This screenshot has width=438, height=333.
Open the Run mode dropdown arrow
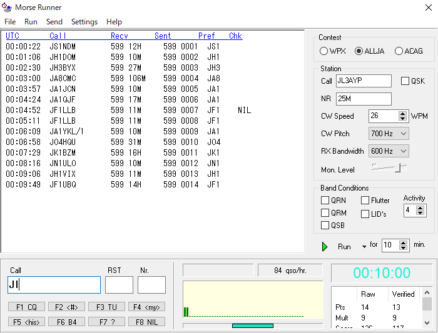(364, 247)
